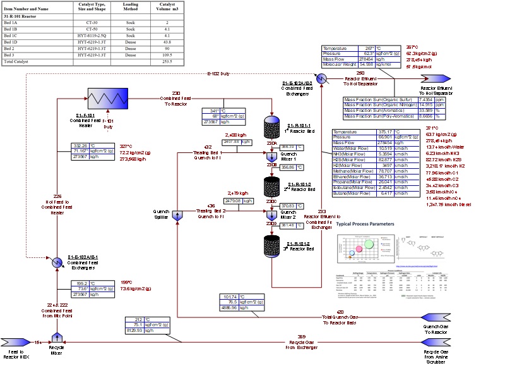Click the Quench Splitter icon
The height and width of the screenshot is (368, 517).
[x=177, y=216]
